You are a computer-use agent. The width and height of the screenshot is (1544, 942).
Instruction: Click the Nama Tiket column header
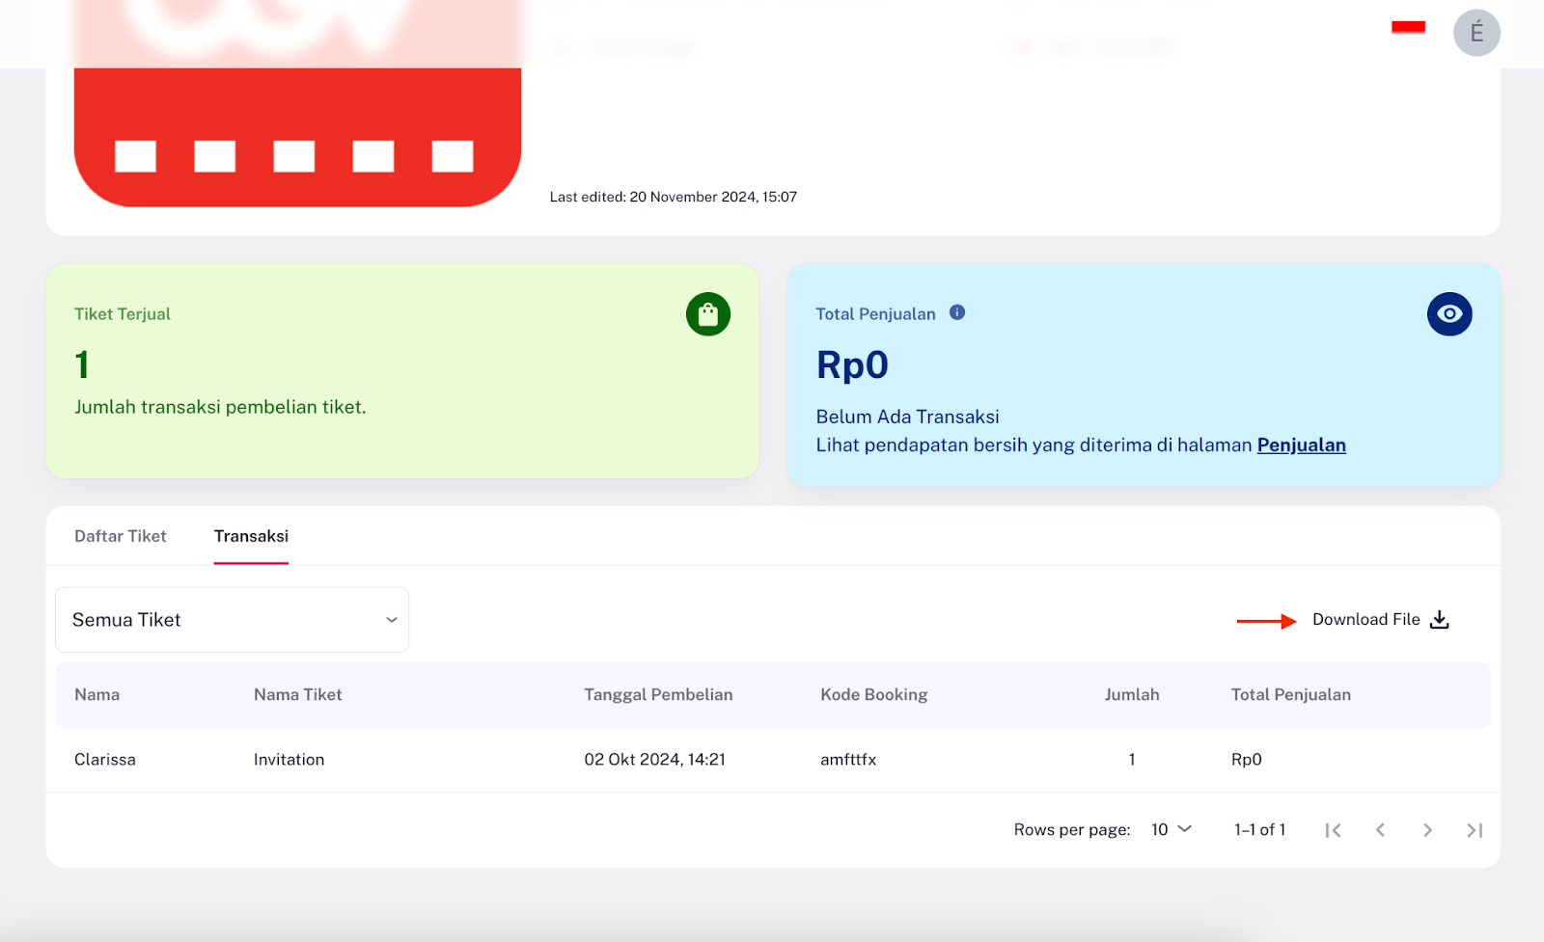point(298,695)
